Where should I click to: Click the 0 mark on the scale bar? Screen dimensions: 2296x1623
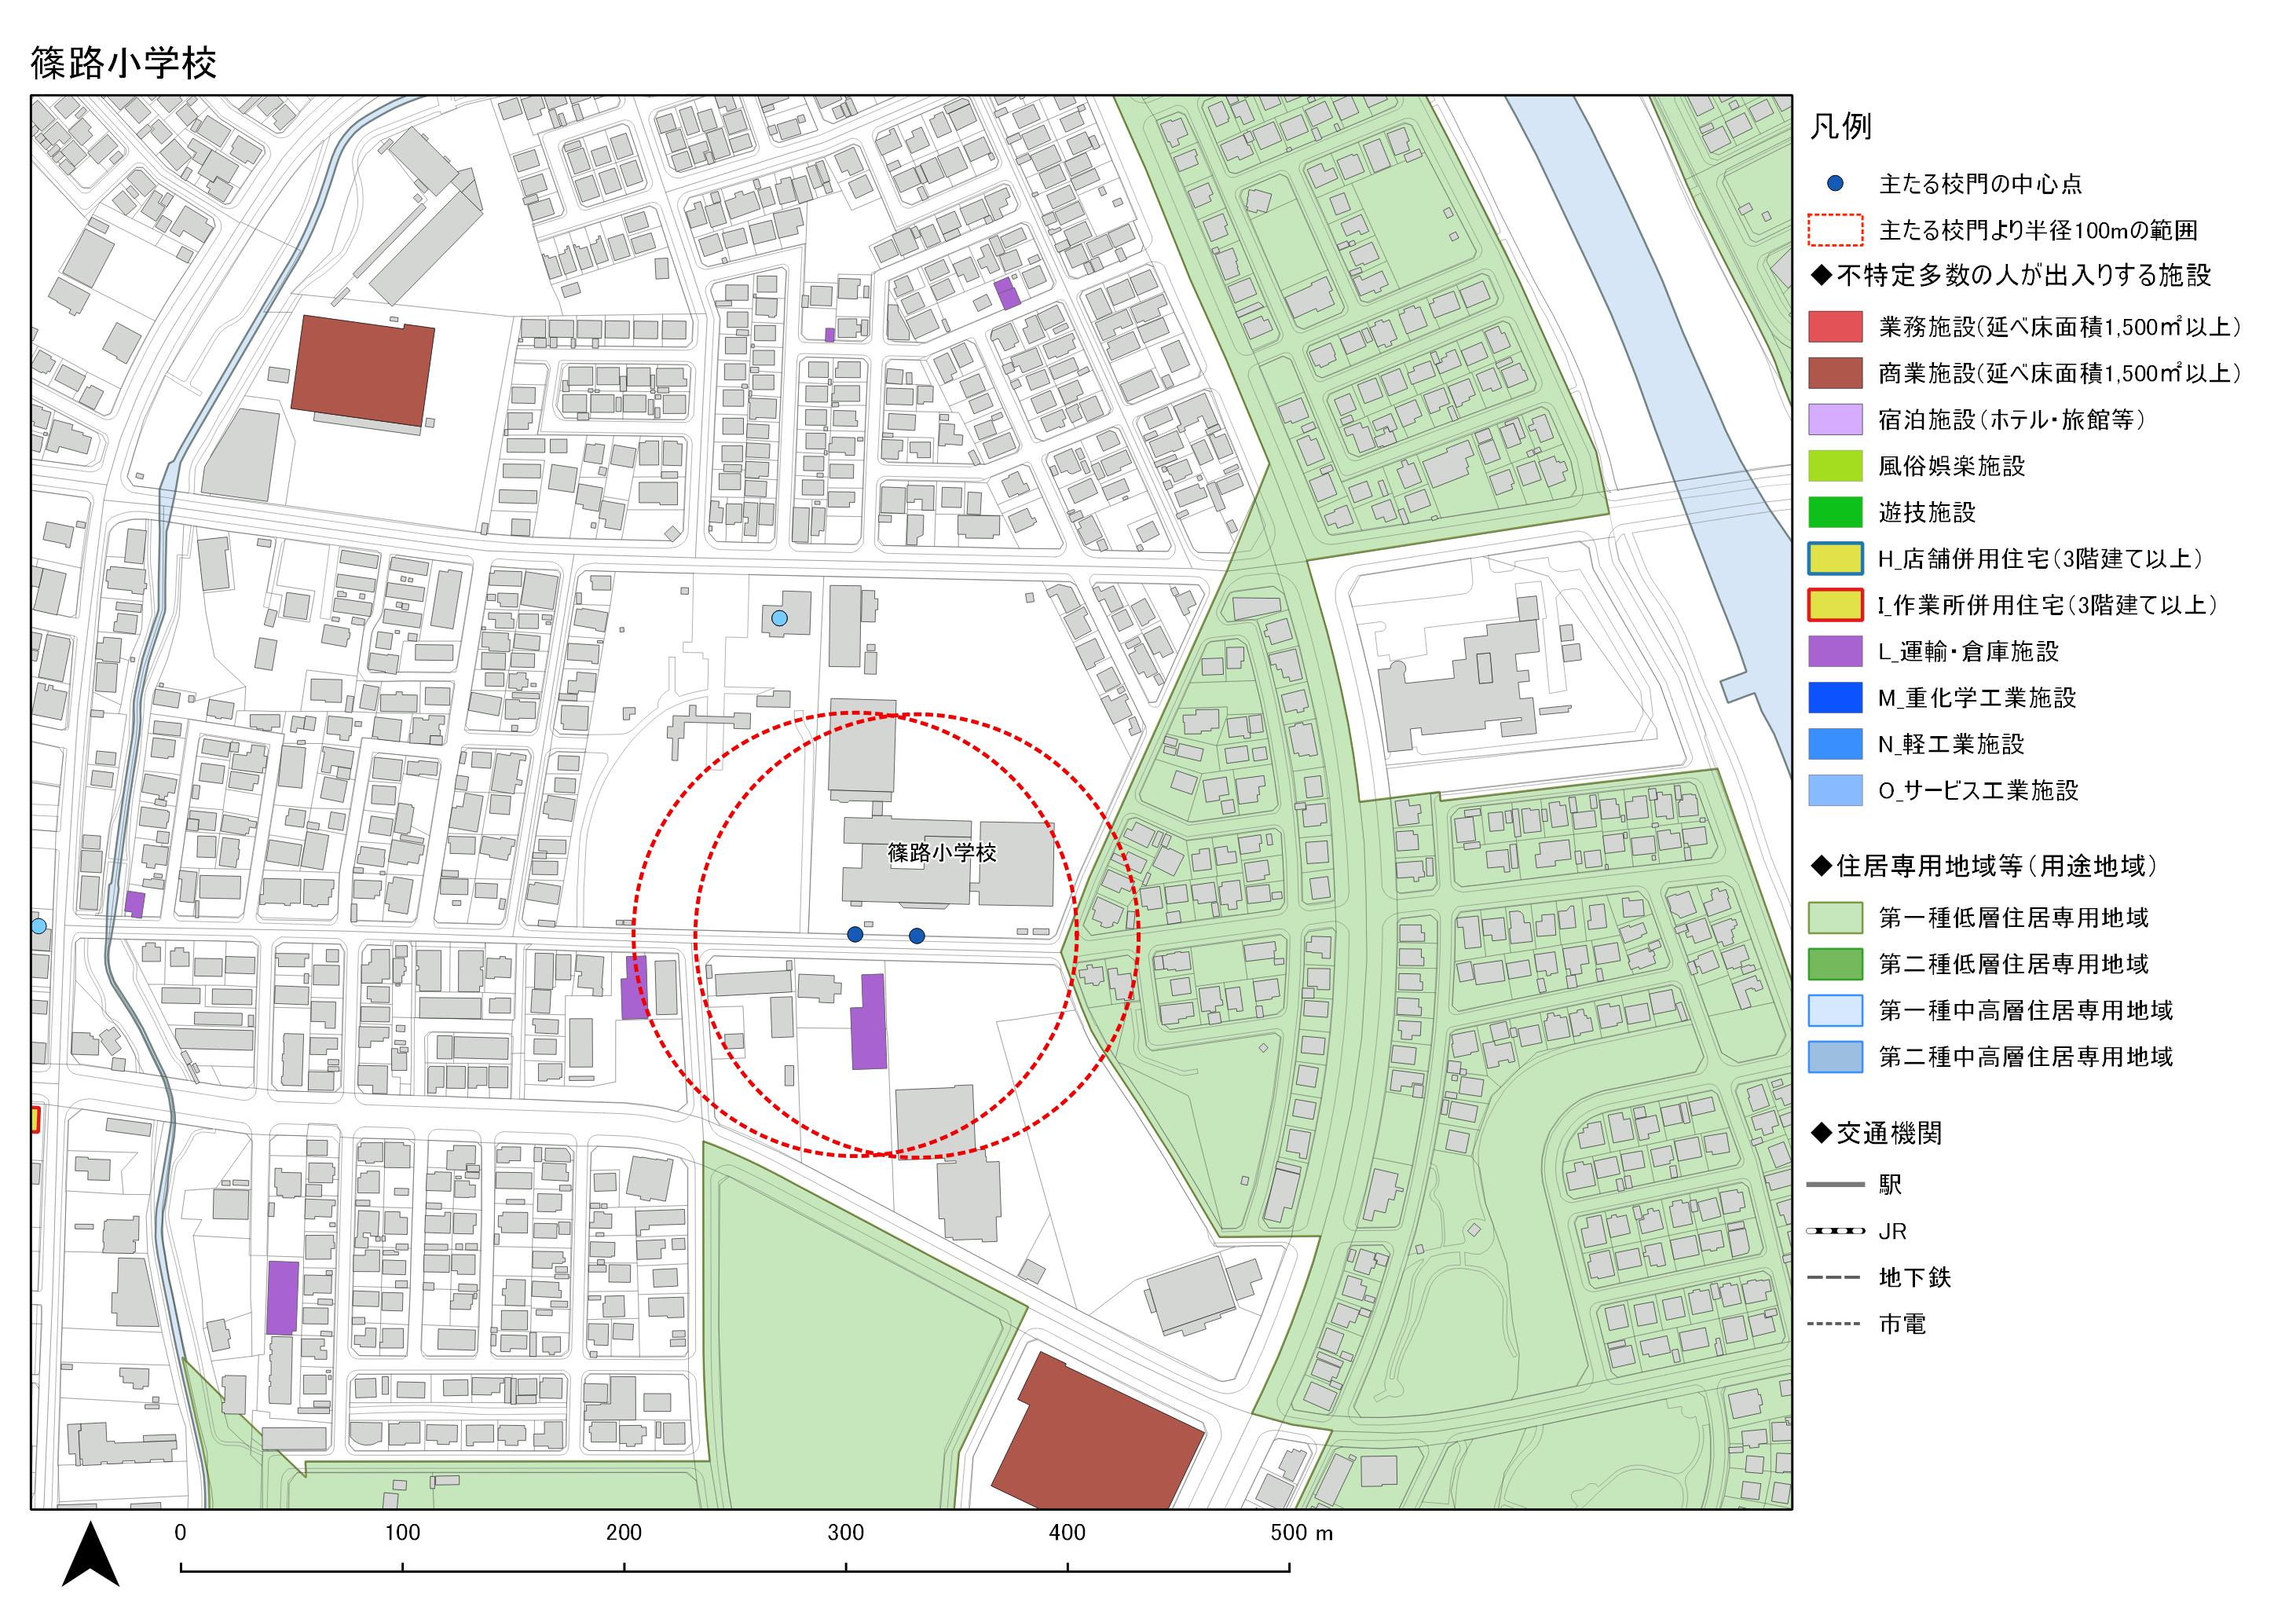tap(180, 1533)
